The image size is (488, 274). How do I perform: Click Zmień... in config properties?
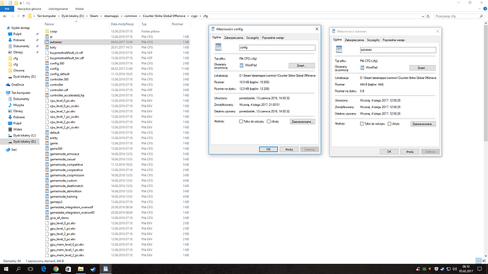[301, 66]
